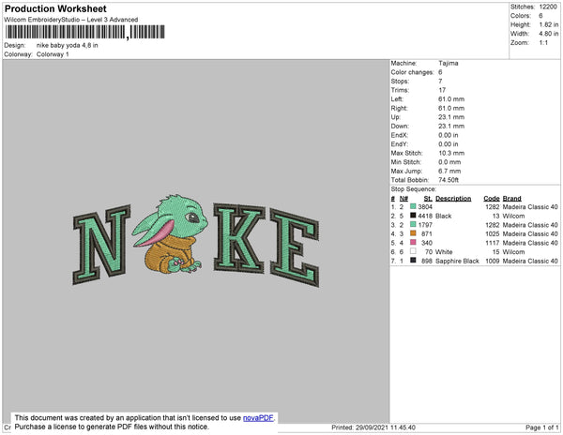Click the 'Colorway 1' value
This screenshot has height=435, width=563.
[53, 54]
